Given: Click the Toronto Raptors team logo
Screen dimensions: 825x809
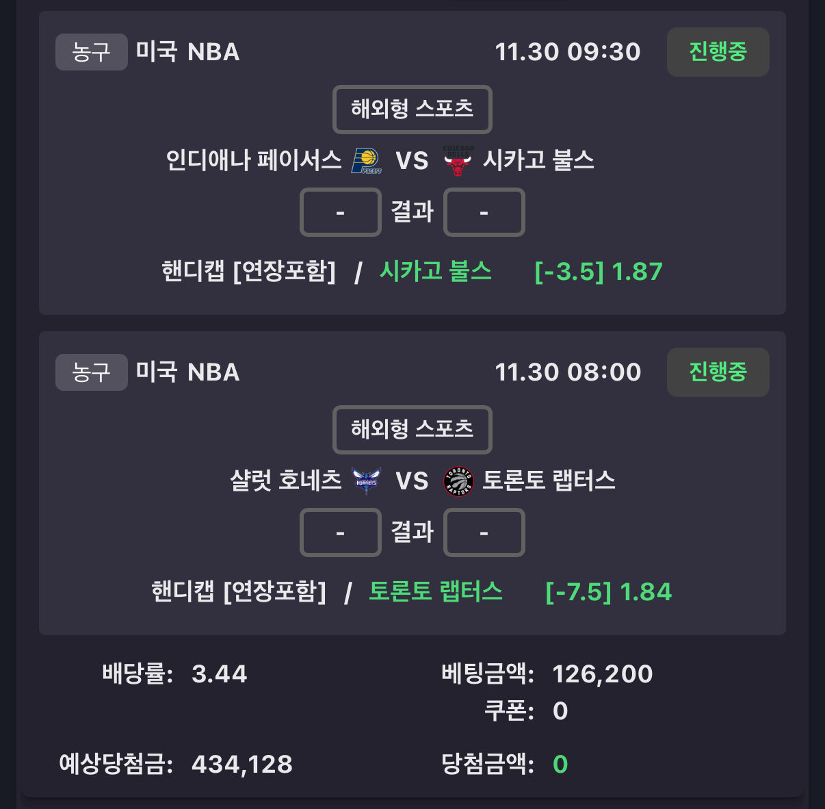Looking at the screenshot, I should tap(458, 481).
